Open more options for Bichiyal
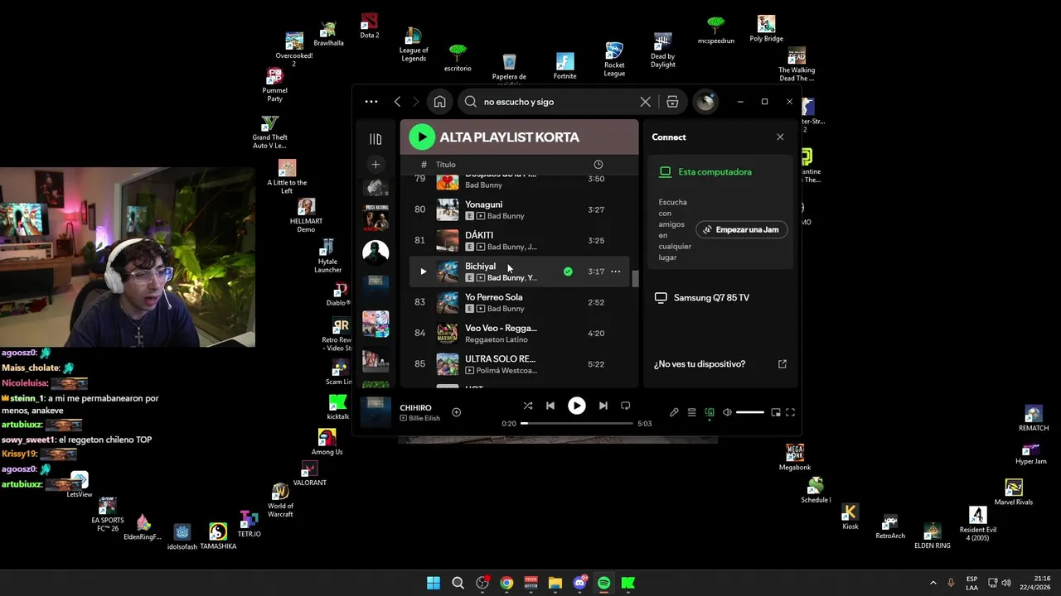This screenshot has height=596, width=1061. coord(615,272)
